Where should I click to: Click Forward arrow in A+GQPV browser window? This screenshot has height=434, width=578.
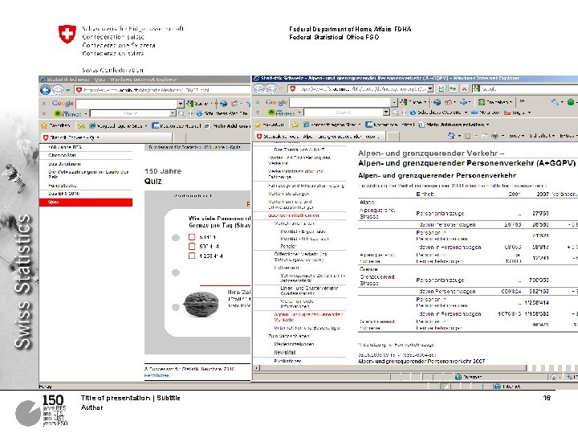pos(271,88)
